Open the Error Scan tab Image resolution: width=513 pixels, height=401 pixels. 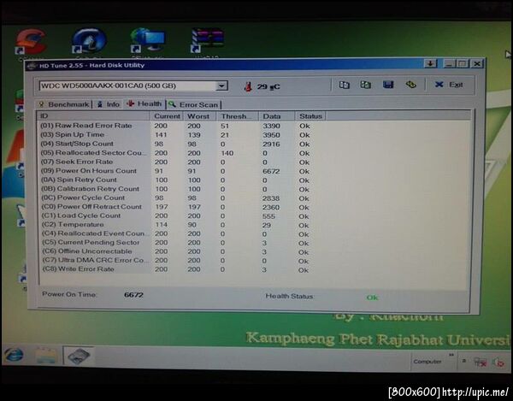194,104
